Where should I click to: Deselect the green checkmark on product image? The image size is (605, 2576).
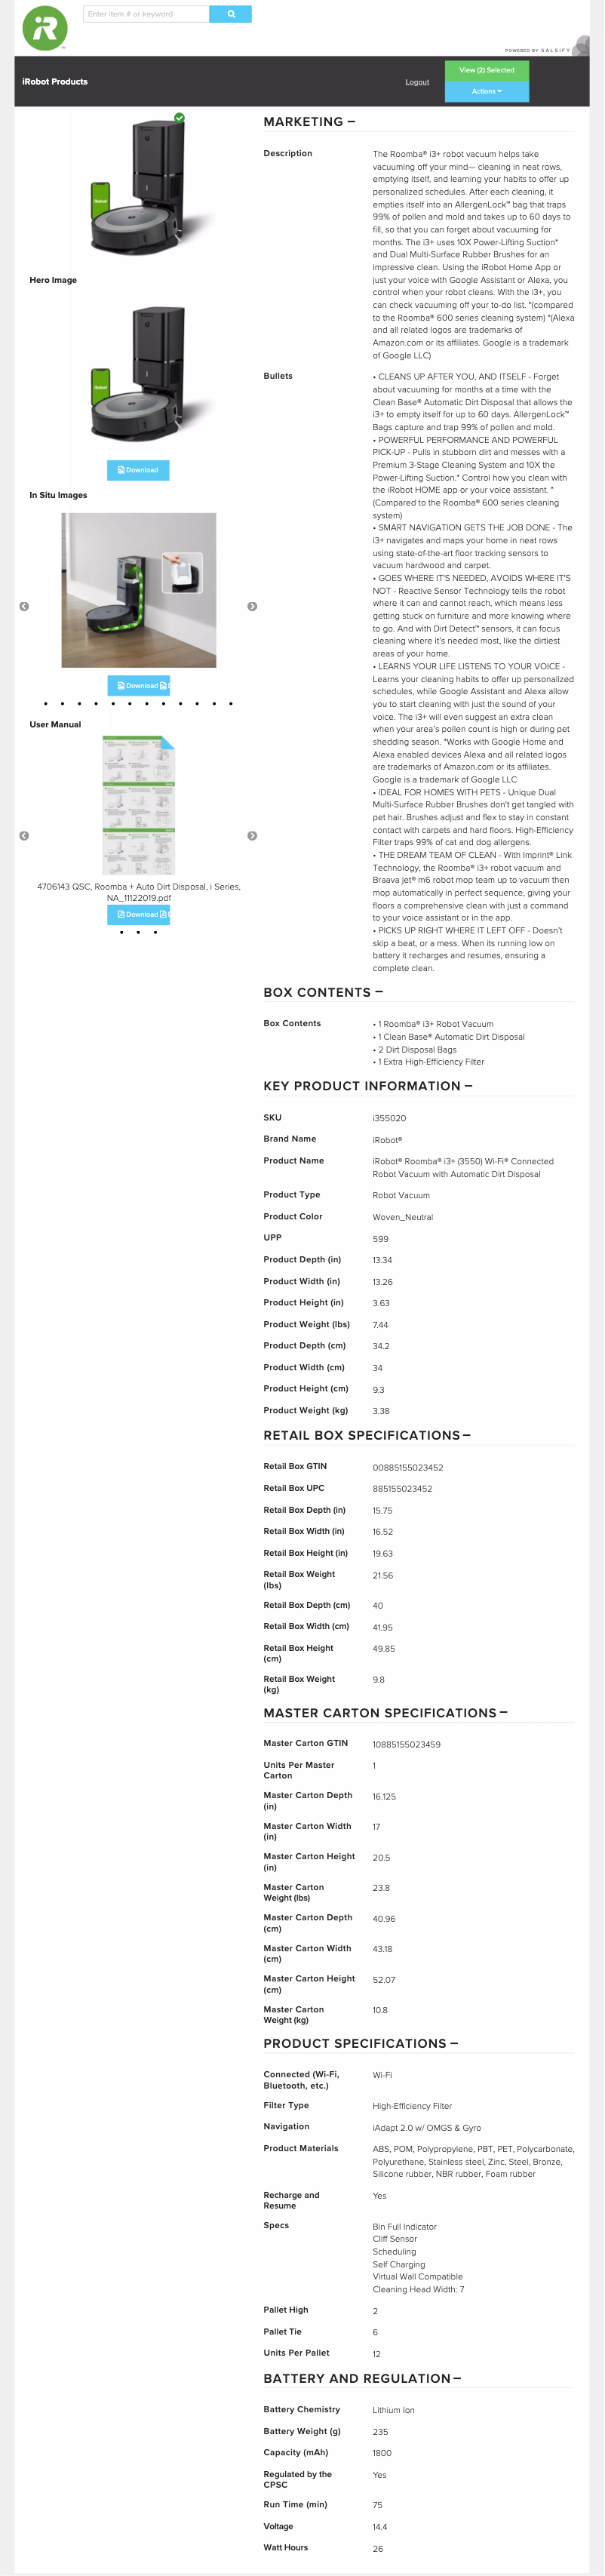click(x=180, y=118)
